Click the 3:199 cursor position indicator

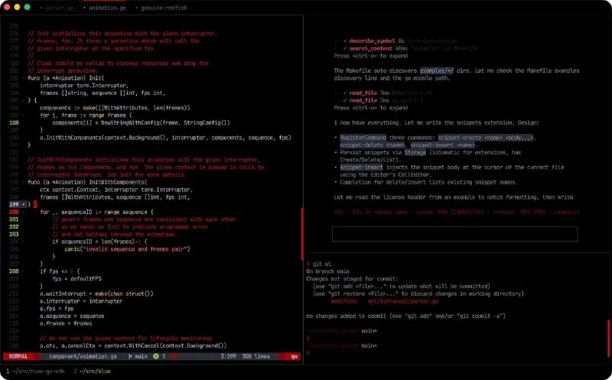228,356
